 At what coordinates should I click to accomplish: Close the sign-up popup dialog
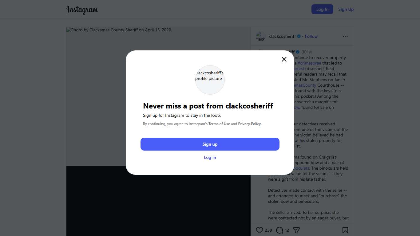[284, 59]
